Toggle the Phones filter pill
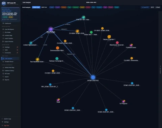 (111, 7)
